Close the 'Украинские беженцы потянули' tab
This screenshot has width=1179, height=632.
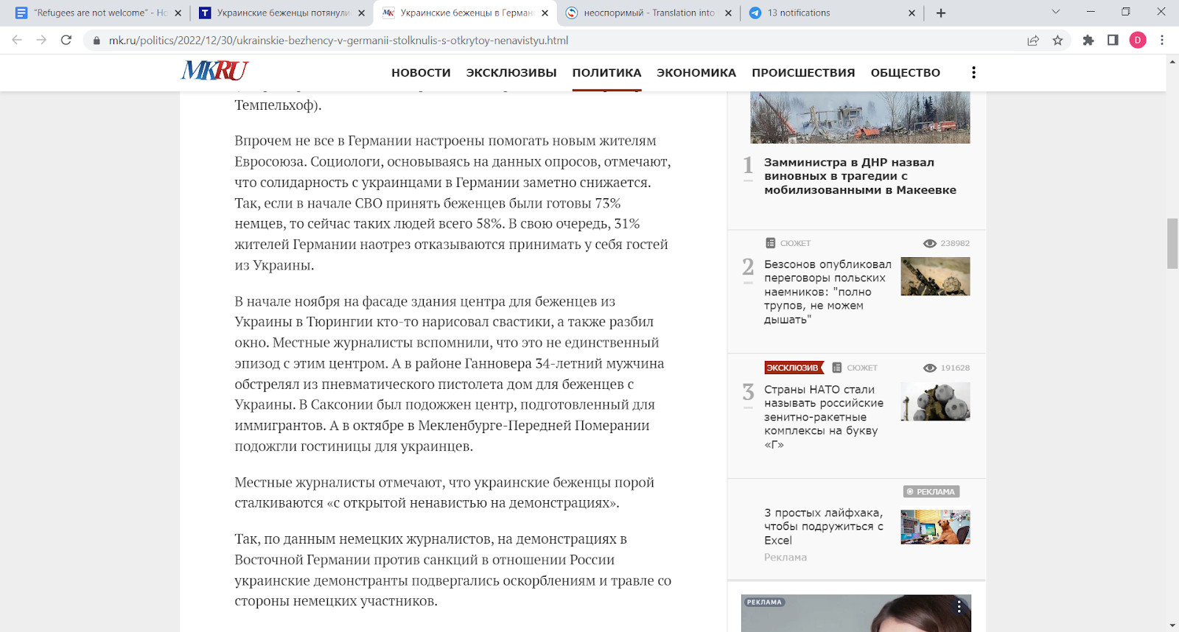tap(361, 13)
